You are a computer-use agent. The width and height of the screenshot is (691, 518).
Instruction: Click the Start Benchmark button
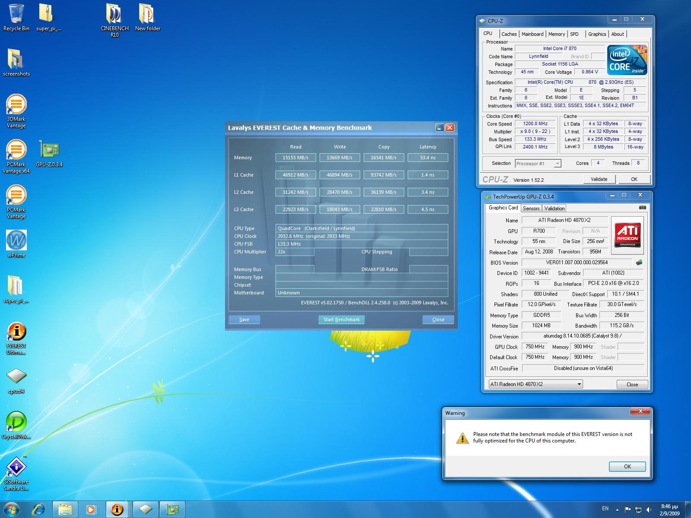341,319
